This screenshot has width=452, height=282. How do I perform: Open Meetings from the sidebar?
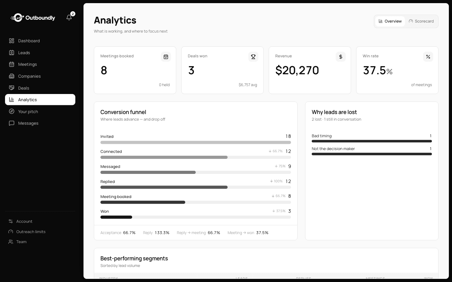40,64
